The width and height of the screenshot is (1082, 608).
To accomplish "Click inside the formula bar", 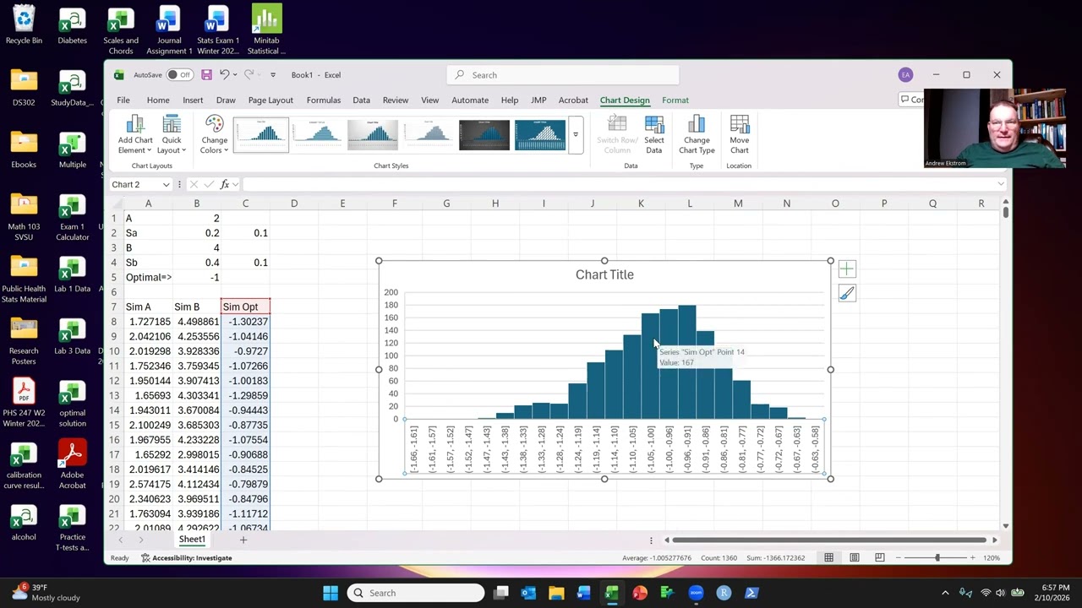I will pyautogui.click(x=620, y=184).
